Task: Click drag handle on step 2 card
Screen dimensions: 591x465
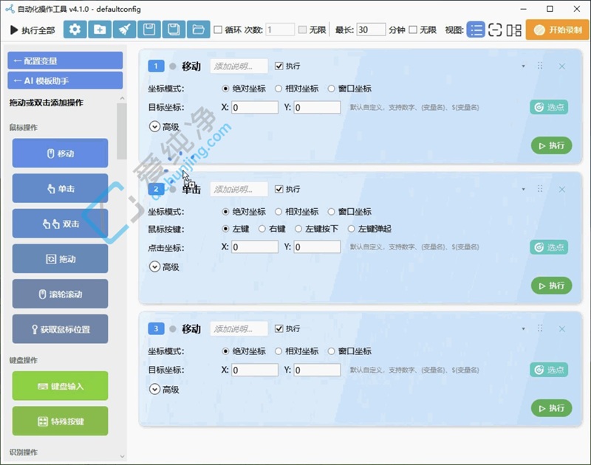Action: point(540,189)
